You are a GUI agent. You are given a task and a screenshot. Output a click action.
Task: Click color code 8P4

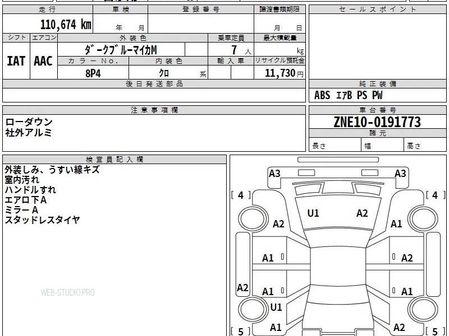tap(93, 73)
